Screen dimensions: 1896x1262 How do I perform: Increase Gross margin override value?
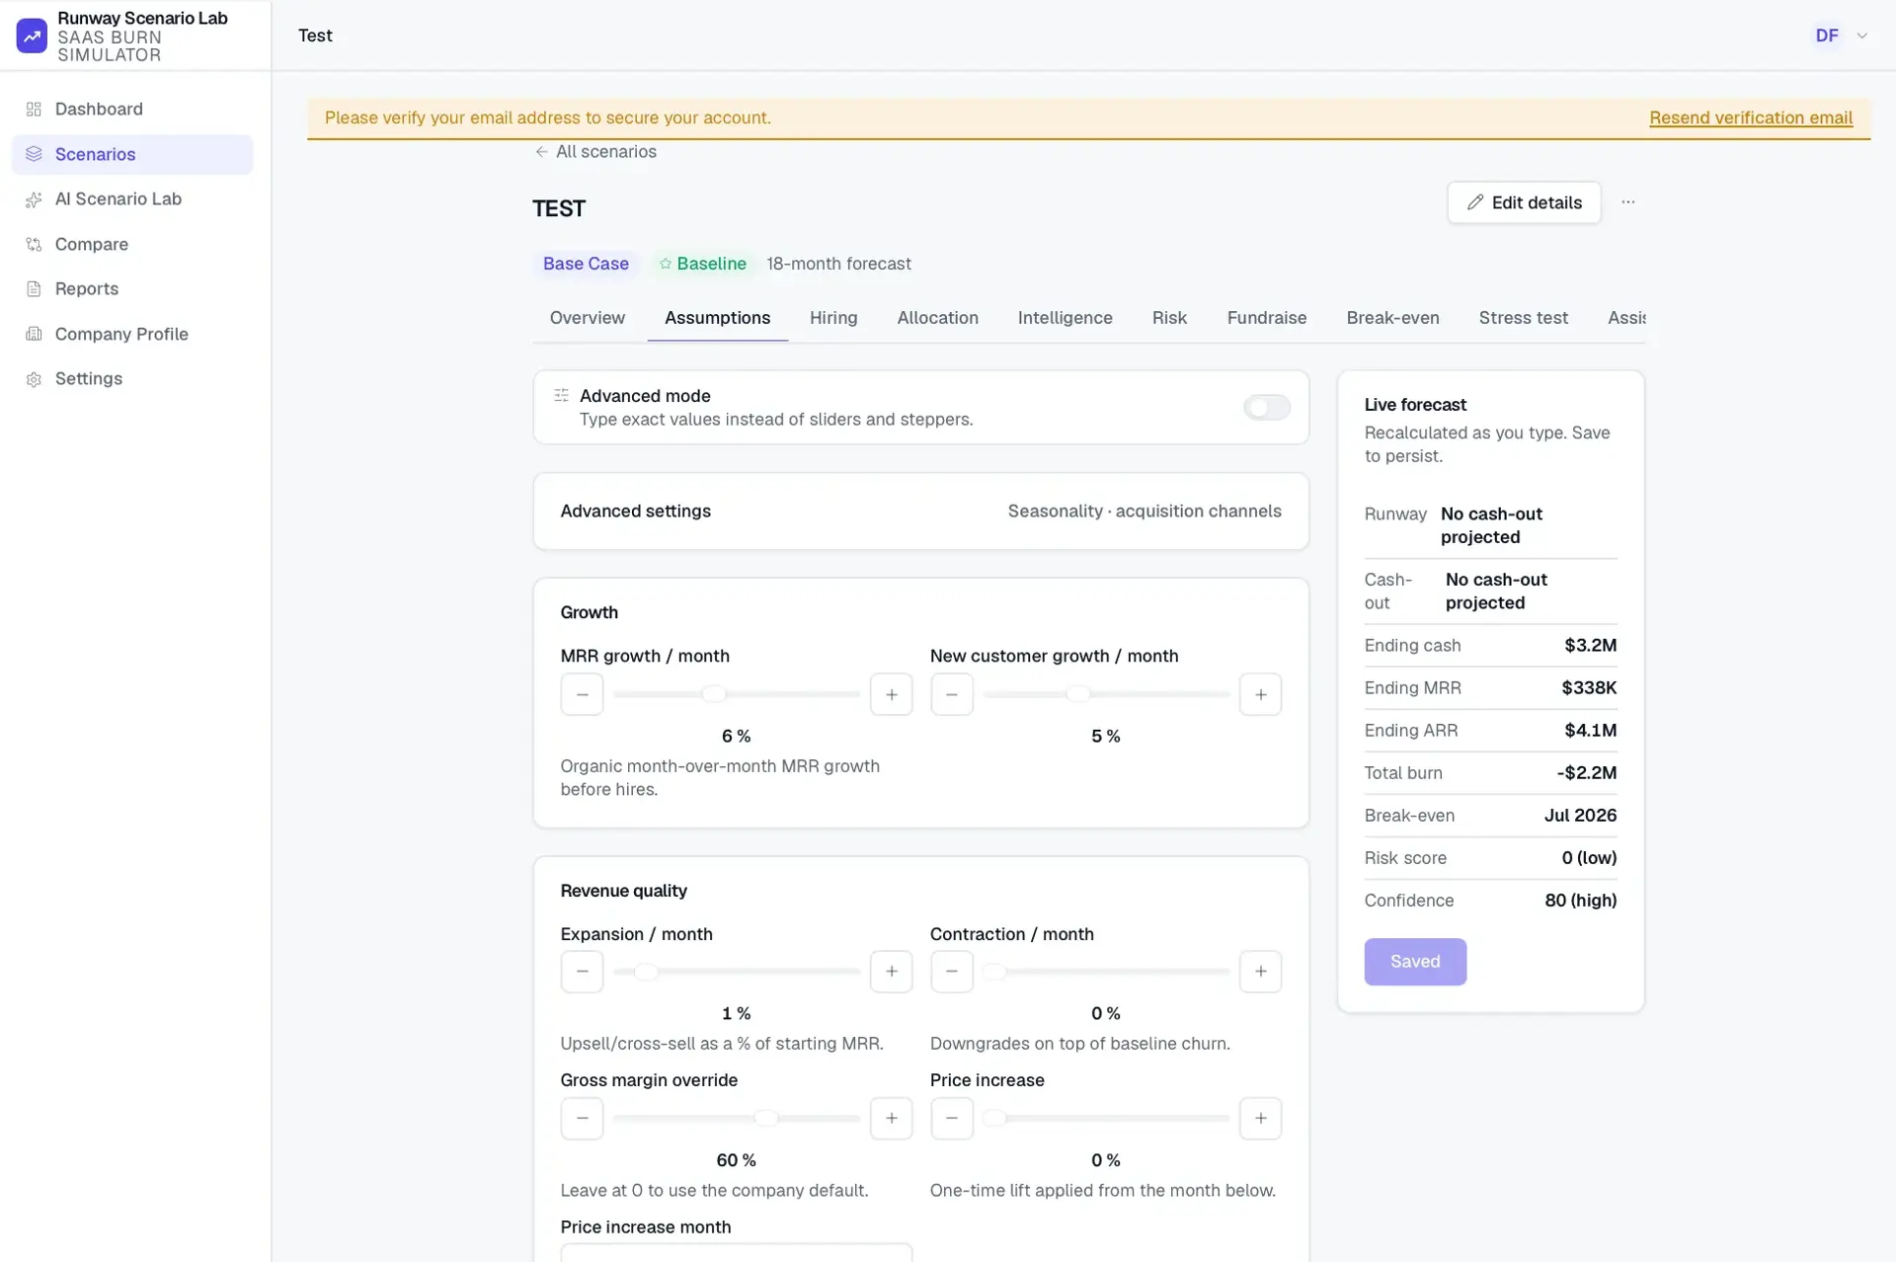coord(891,1118)
